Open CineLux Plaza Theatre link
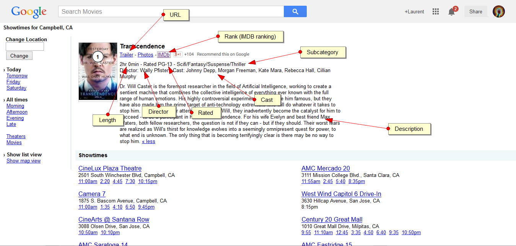The image size is (516, 246). click(110, 168)
